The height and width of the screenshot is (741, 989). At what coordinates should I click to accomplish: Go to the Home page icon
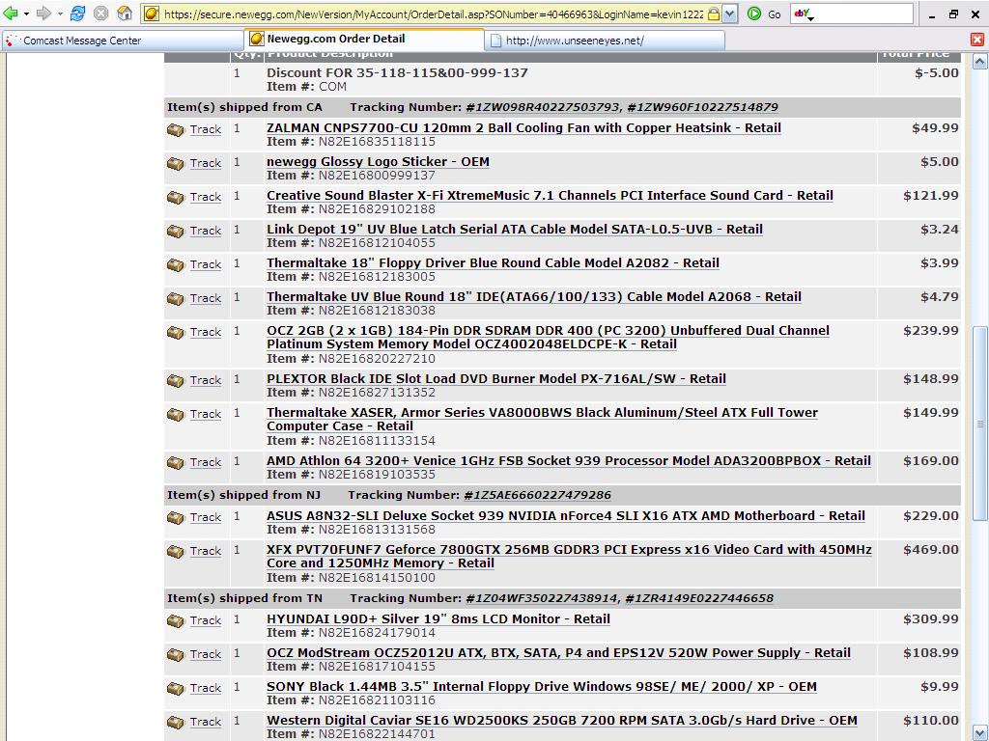[x=125, y=14]
